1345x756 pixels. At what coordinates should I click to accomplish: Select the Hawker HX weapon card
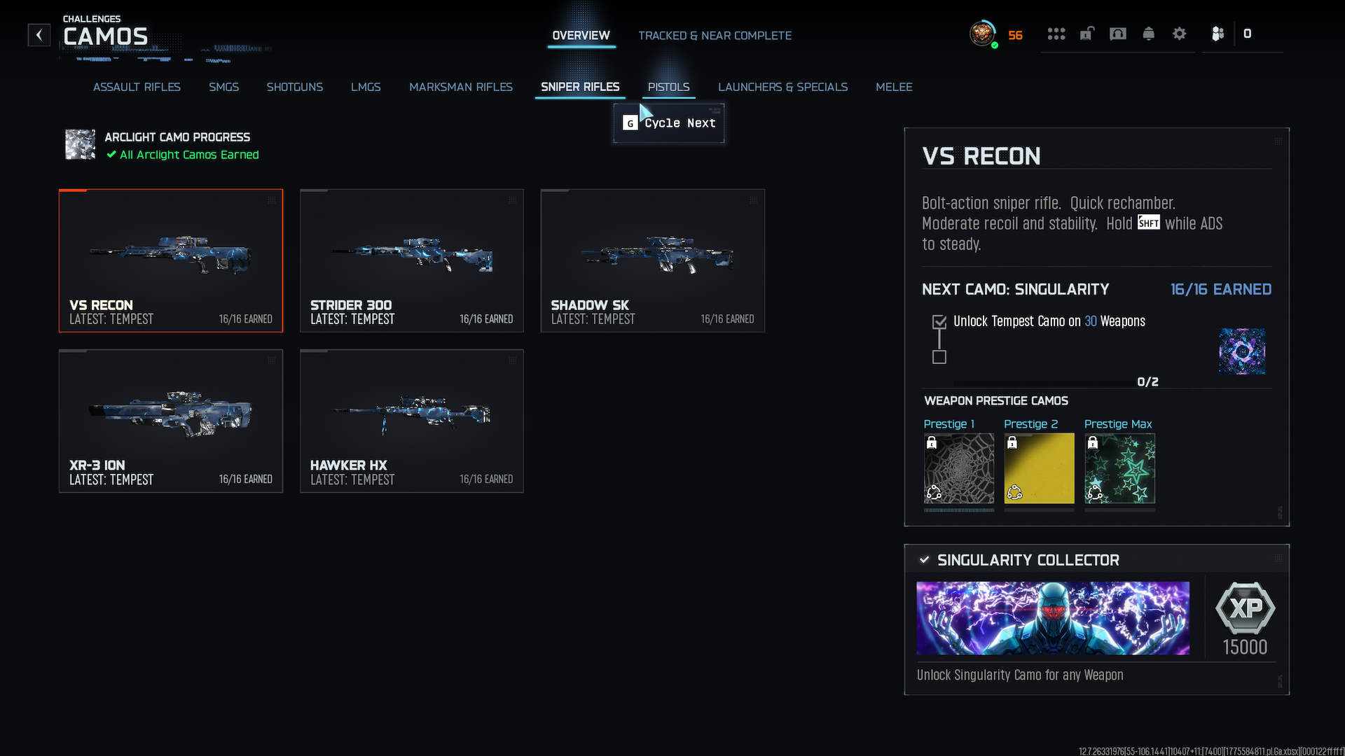[412, 421]
